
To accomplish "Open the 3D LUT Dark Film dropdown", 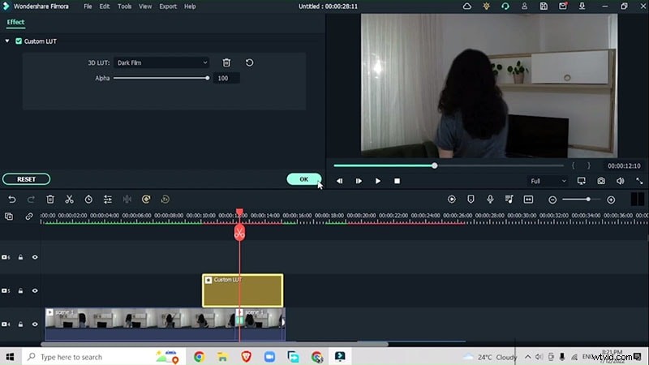I will point(161,62).
